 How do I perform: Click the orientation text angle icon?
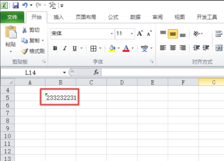[196, 34]
